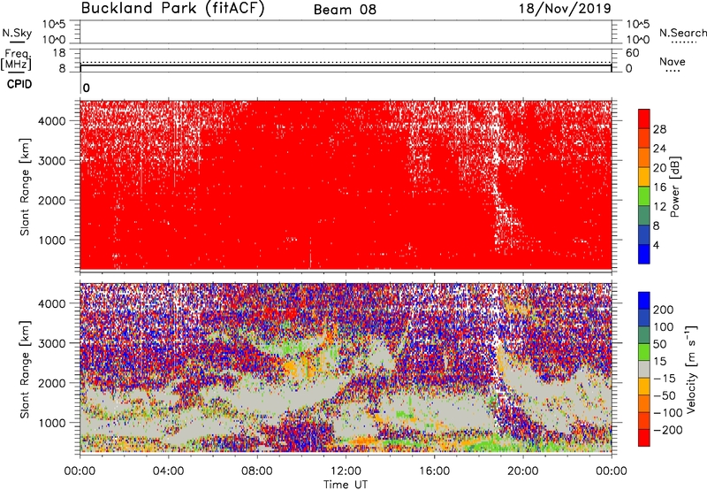Screen dimensions: 707x490
Task: Click the "Freq. [MHz]" axis label
Action: point(16,59)
